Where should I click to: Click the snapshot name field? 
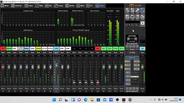(x=132, y=22)
